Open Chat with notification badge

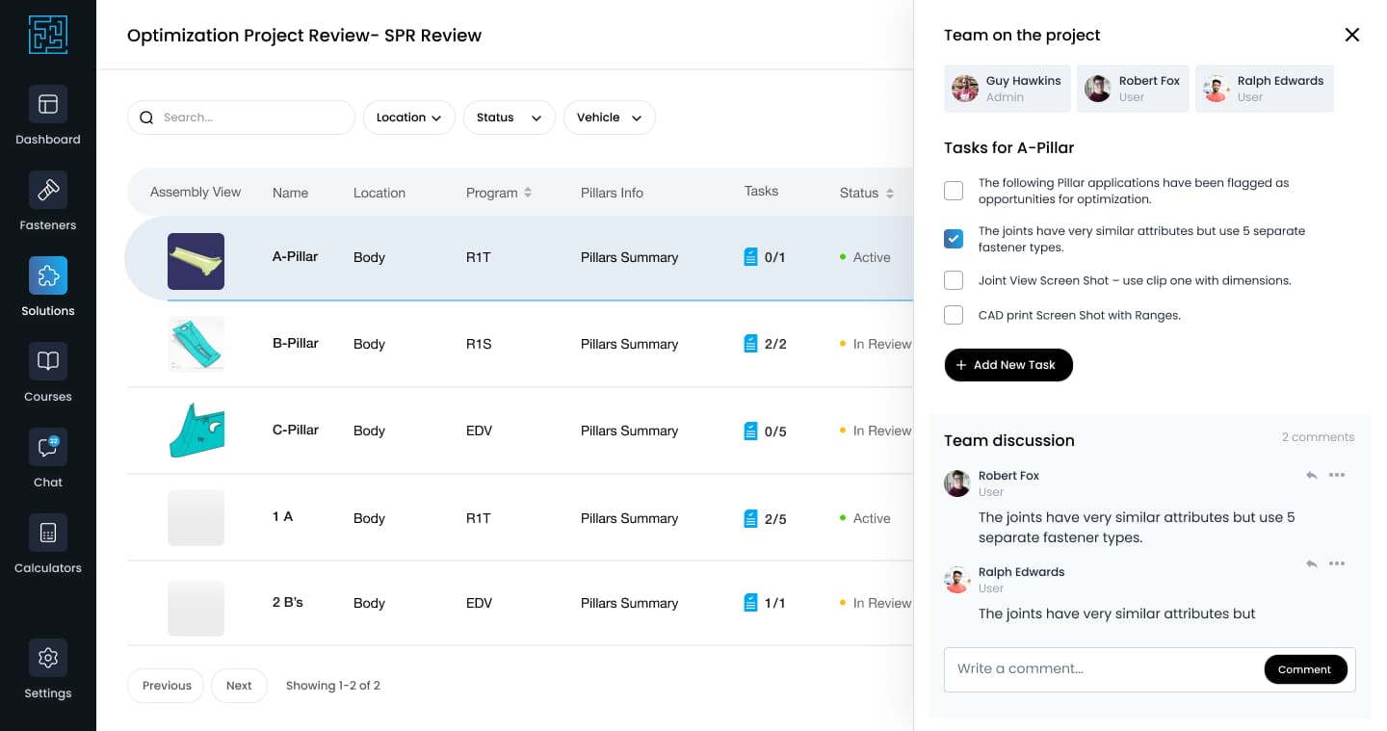(47, 447)
